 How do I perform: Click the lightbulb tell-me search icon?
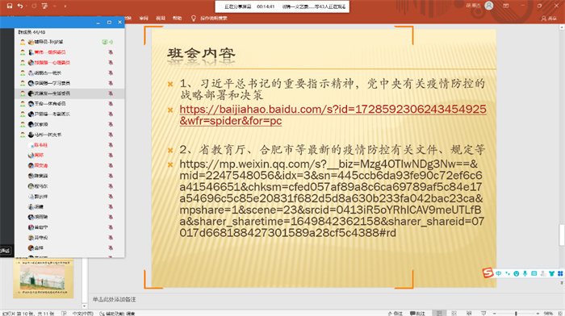pyautogui.click(x=193, y=18)
